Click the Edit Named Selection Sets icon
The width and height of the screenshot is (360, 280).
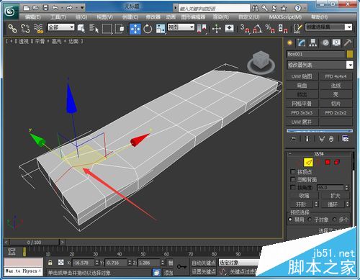(298, 29)
